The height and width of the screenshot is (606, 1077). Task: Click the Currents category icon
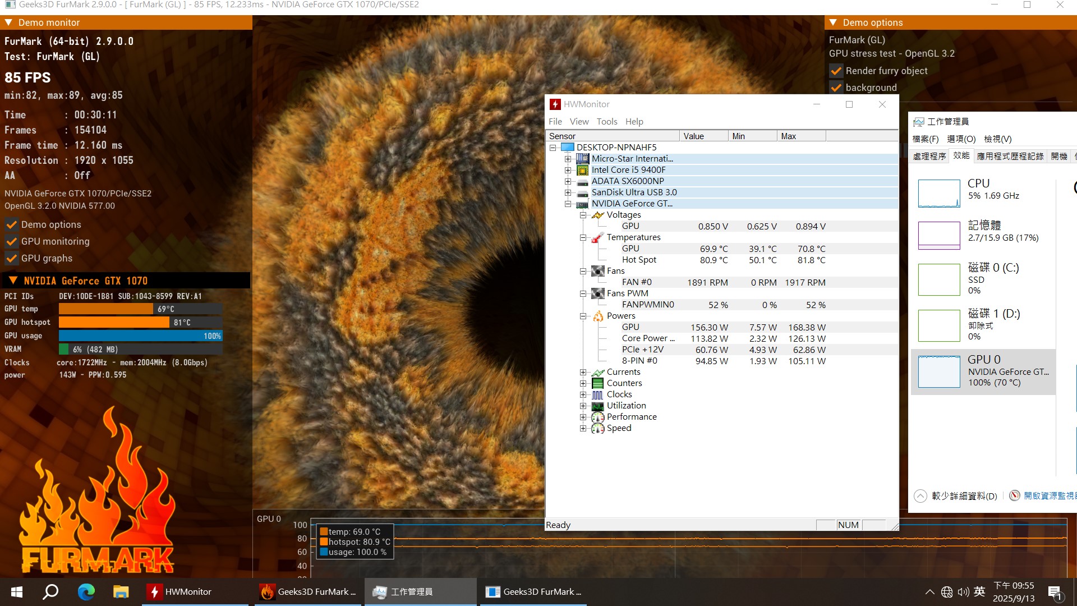click(x=598, y=372)
